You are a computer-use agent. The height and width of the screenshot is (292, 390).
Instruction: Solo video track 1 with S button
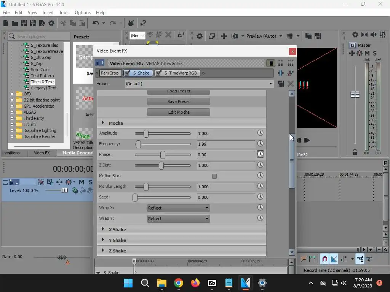[91, 182]
